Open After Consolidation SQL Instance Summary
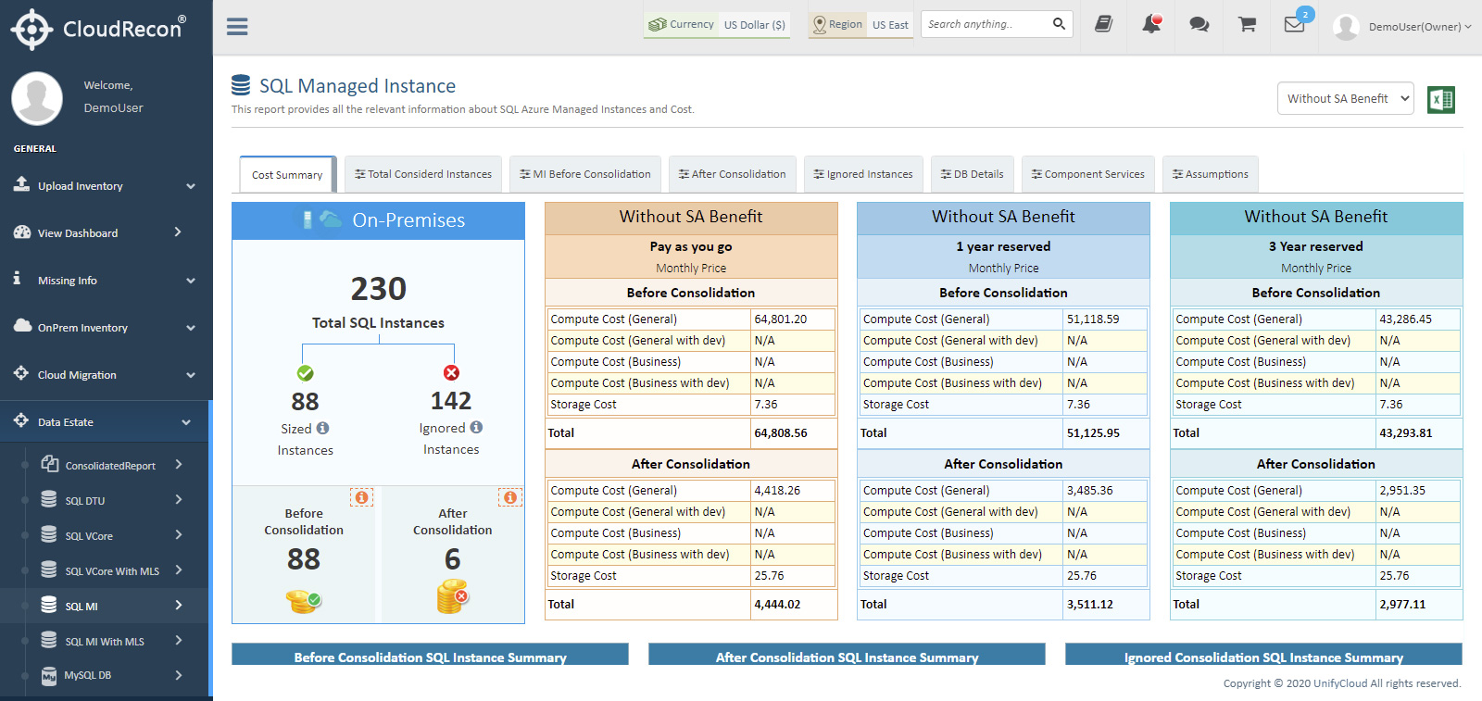 click(x=847, y=655)
